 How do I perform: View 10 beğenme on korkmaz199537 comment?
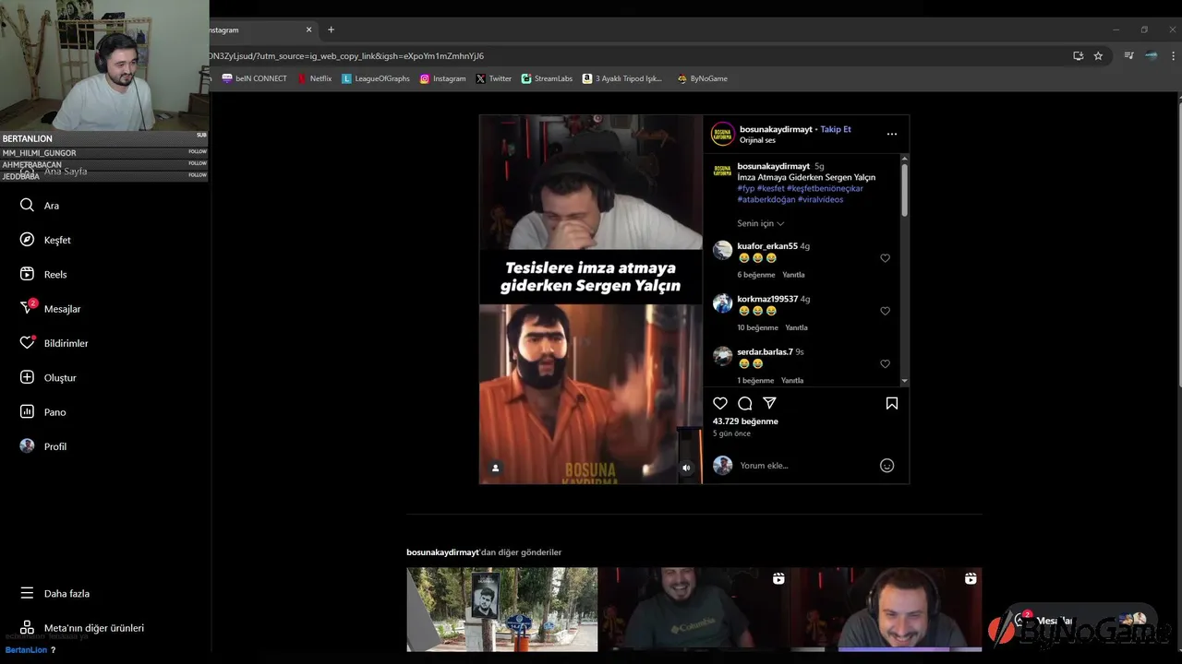[x=758, y=327]
